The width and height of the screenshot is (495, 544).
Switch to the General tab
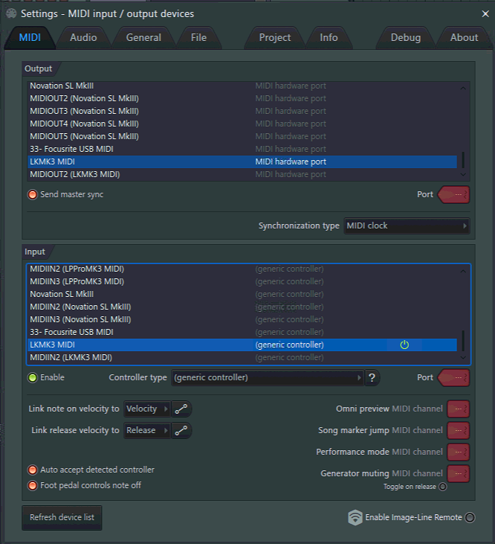143,37
